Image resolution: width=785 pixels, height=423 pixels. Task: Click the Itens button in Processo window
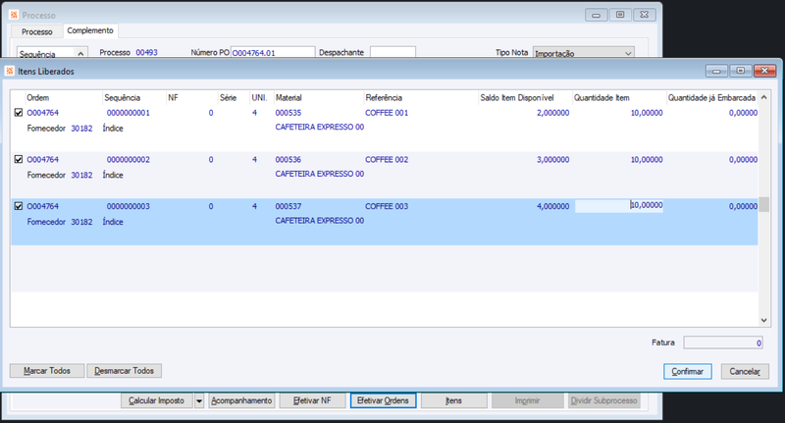click(x=453, y=400)
